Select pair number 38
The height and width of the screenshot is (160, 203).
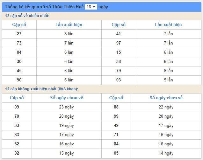click(x=119, y=61)
